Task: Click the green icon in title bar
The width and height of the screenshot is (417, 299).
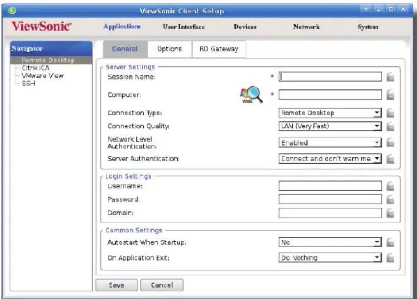Action: pos(12,11)
